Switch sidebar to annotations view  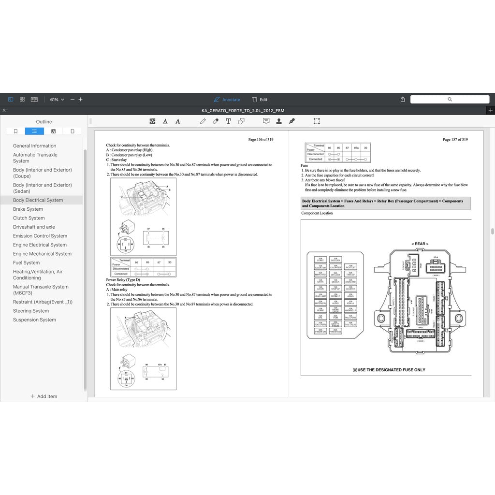(x=53, y=131)
